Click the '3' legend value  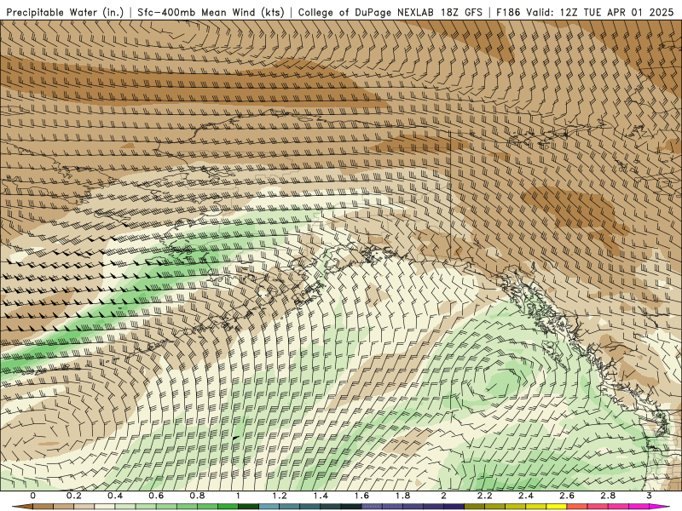click(649, 496)
